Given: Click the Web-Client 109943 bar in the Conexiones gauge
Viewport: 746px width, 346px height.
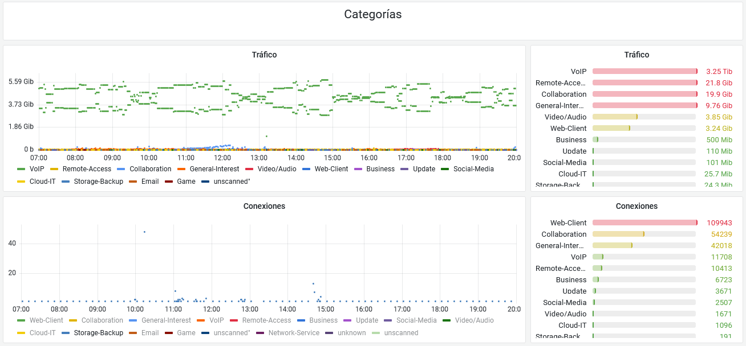Looking at the screenshot, I should [x=644, y=223].
